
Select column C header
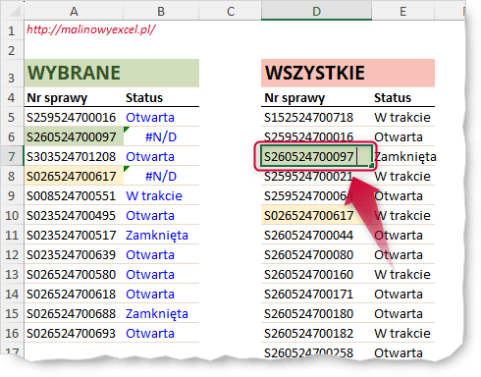click(x=230, y=12)
